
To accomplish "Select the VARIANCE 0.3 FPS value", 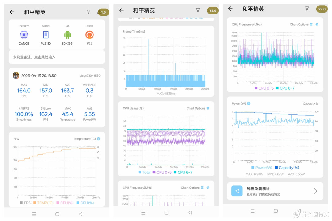I will 89,91.
